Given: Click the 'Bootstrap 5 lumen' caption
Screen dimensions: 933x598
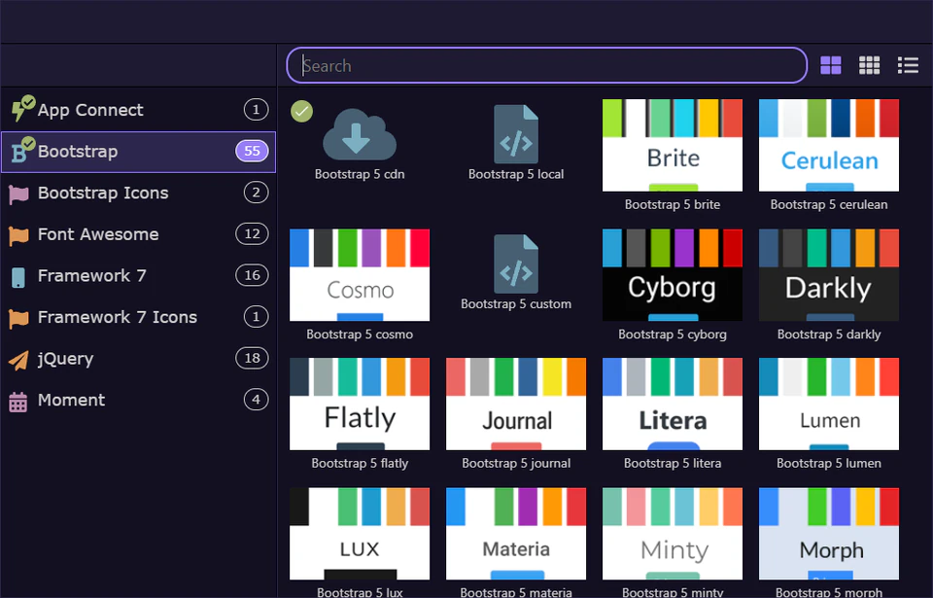Looking at the screenshot, I should tap(829, 464).
